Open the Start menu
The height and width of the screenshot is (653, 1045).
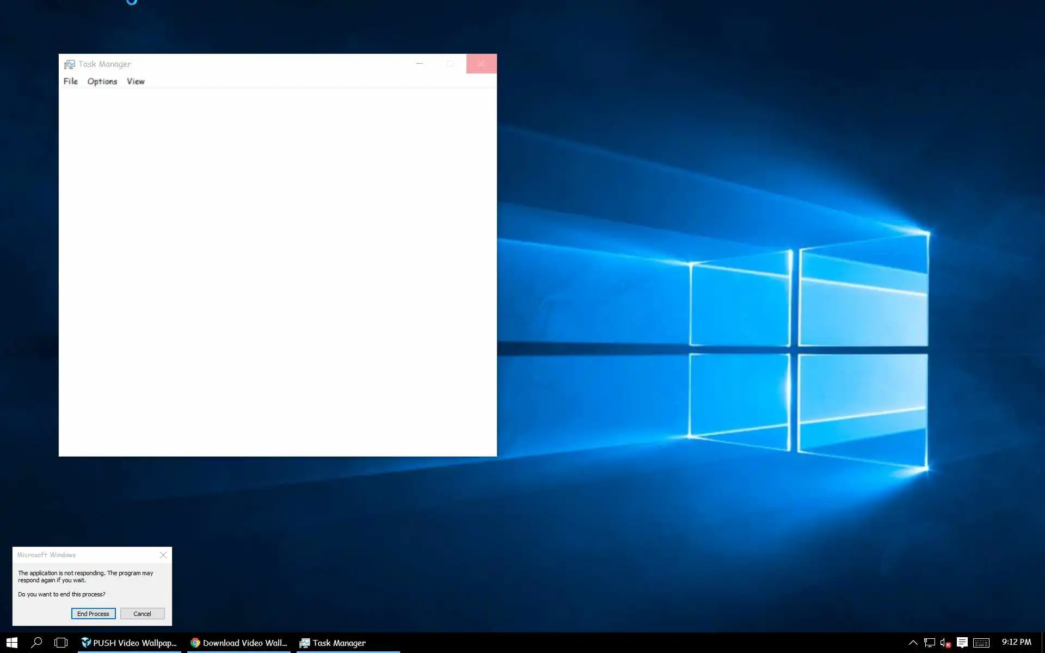click(x=12, y=643)
